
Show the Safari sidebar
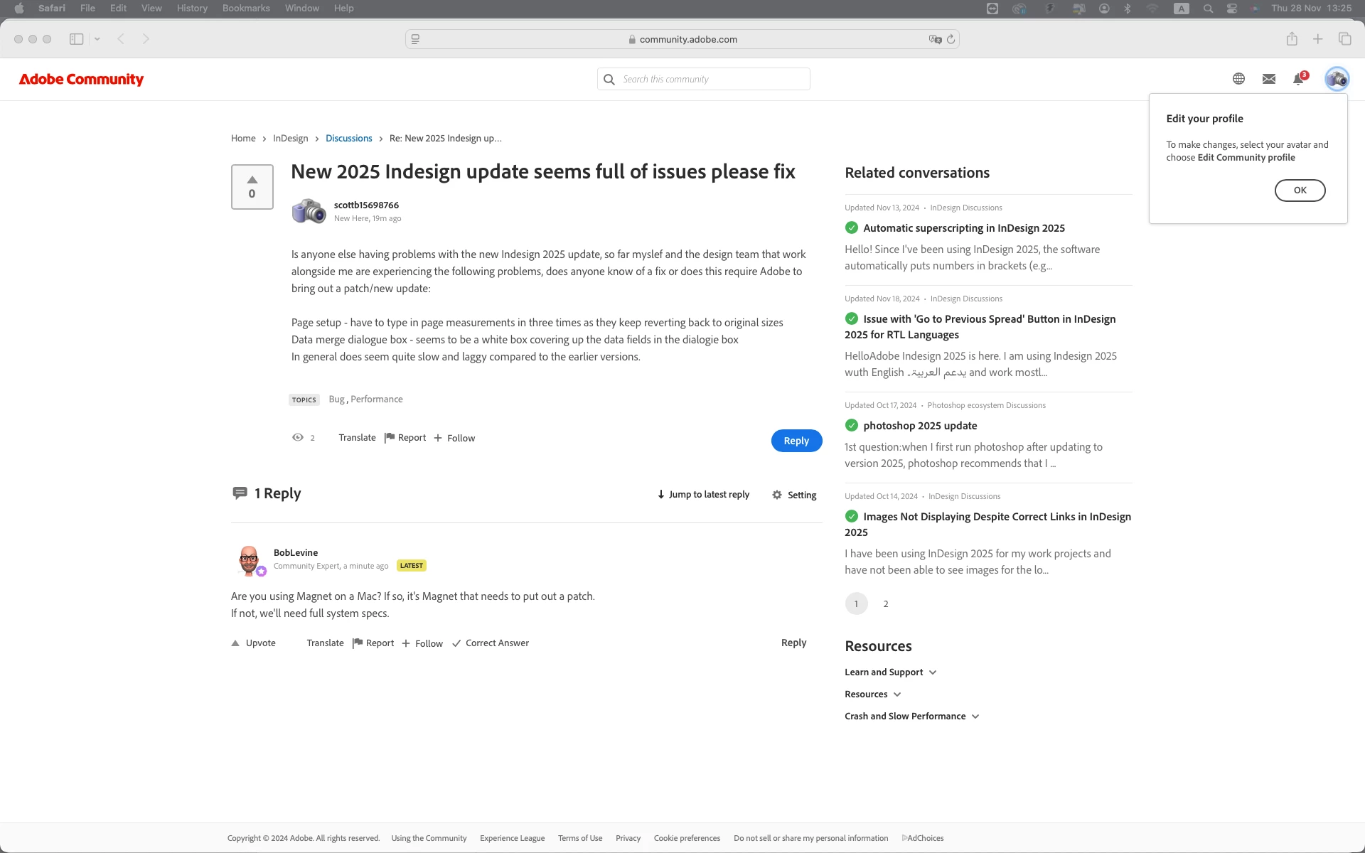[76, 39]
